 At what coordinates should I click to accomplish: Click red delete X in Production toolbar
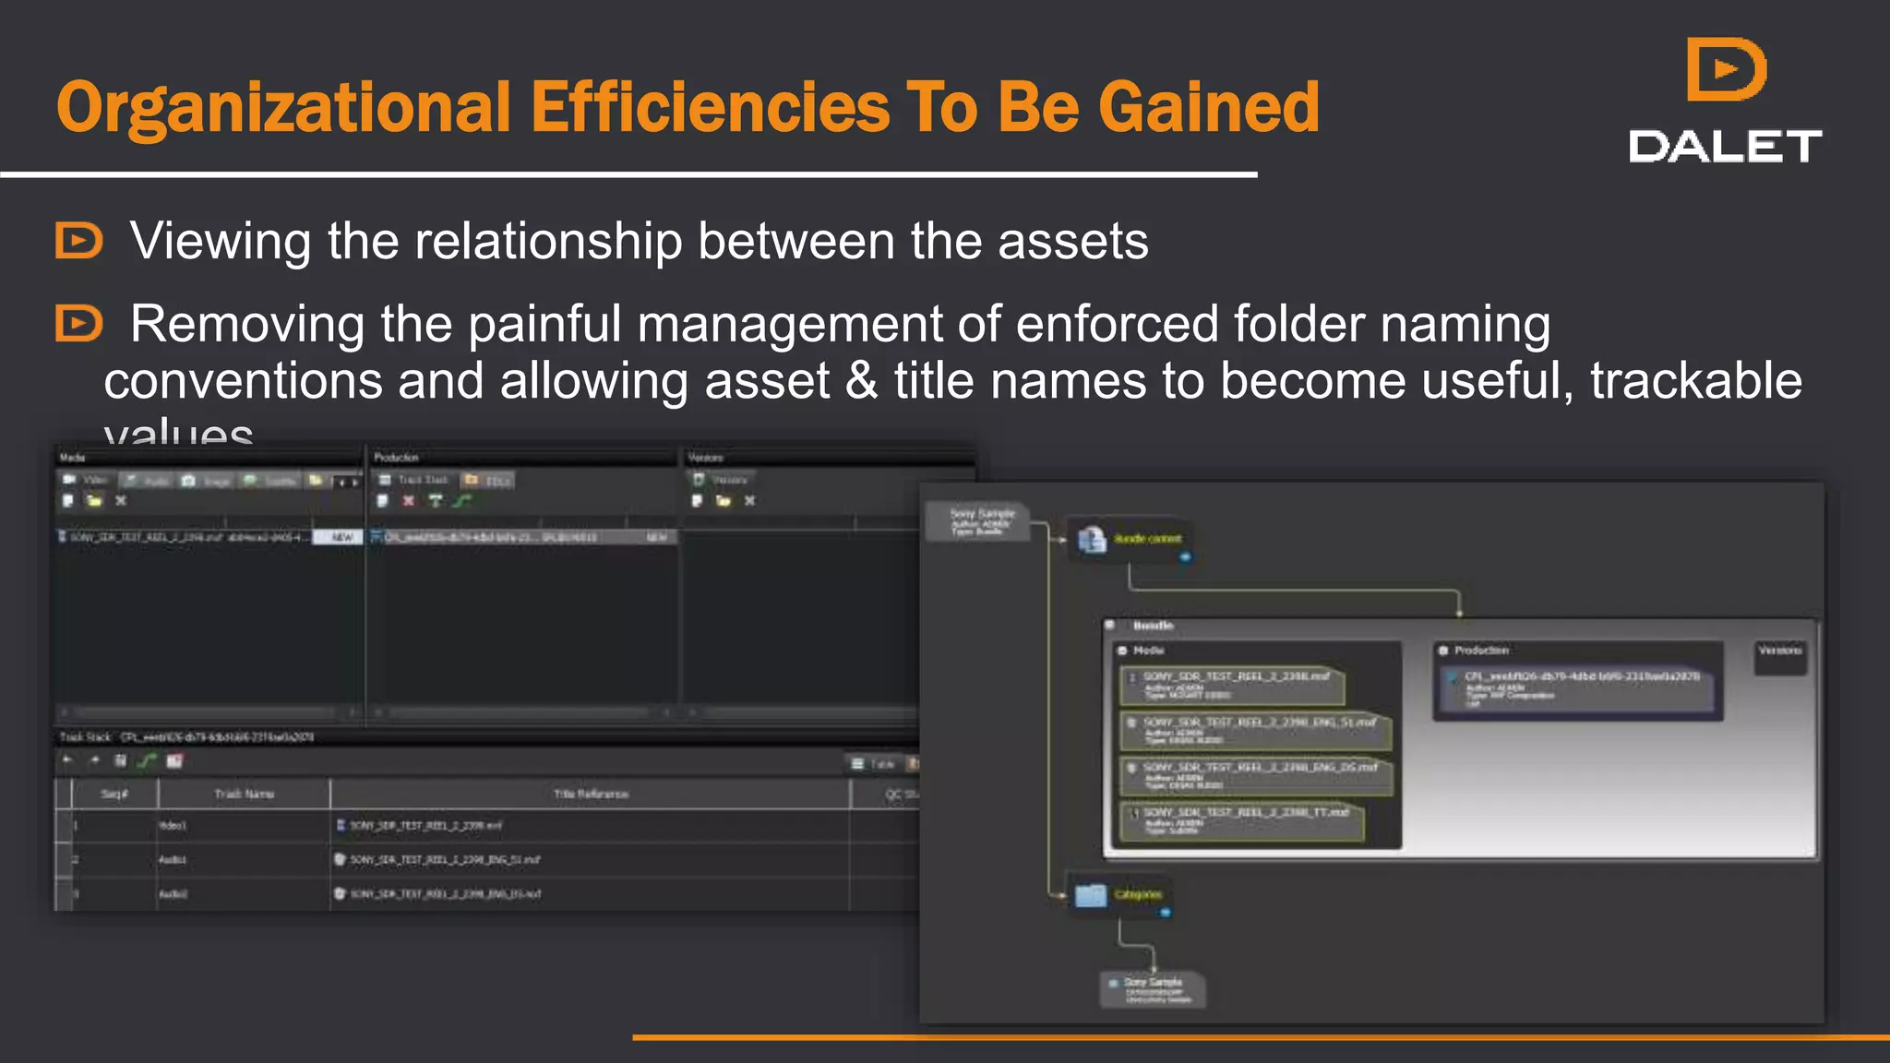click(408, 501)
